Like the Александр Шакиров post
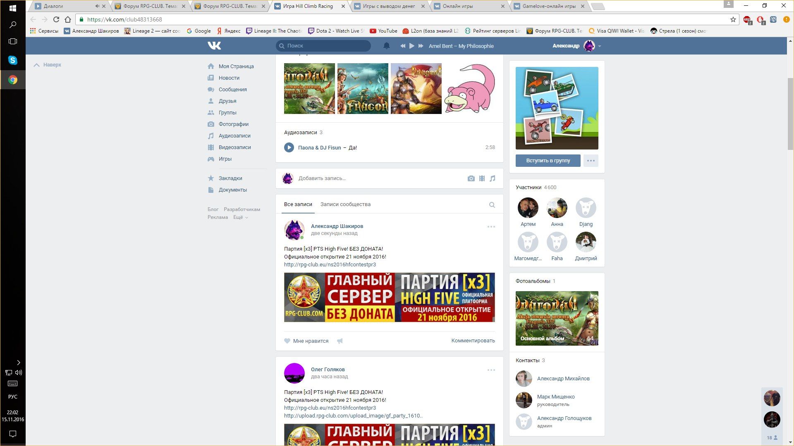This screenshot has width=794, height=446. (306, 341)
